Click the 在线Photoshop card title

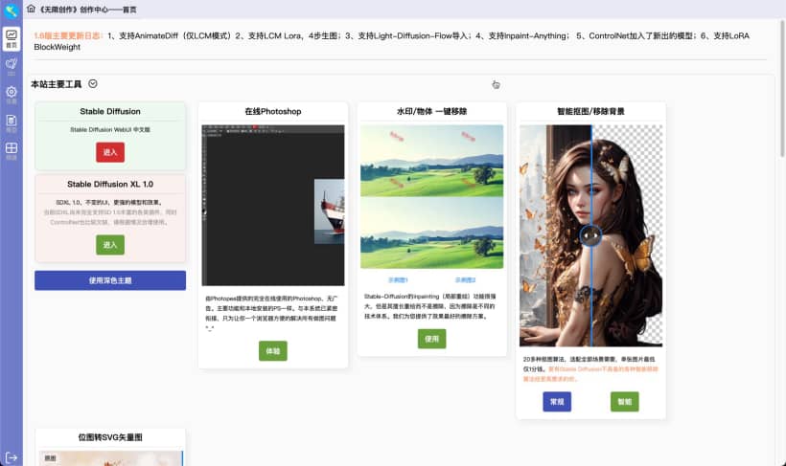pos(272,111)
